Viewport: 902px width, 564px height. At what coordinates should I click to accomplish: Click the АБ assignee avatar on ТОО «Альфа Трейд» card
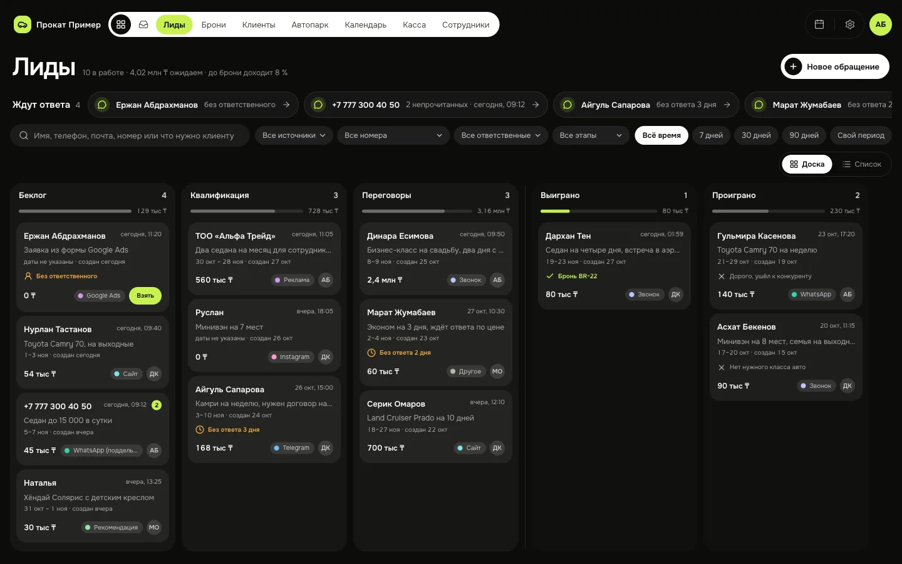pos(326,280)
